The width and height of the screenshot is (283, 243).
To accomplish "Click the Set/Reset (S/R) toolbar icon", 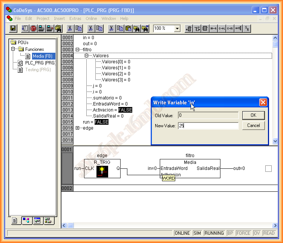I will [x=247, y=28].
